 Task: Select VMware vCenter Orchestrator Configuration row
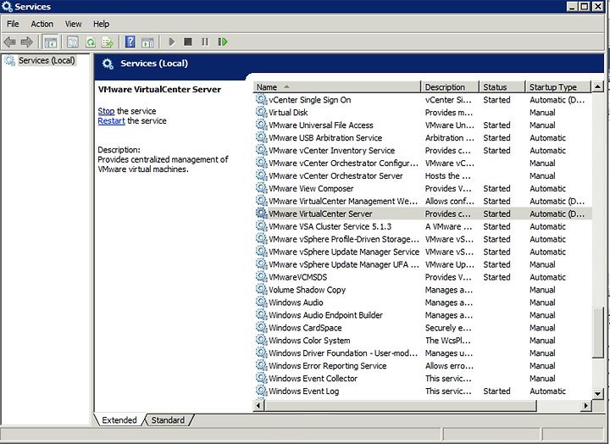click(424, 163)
